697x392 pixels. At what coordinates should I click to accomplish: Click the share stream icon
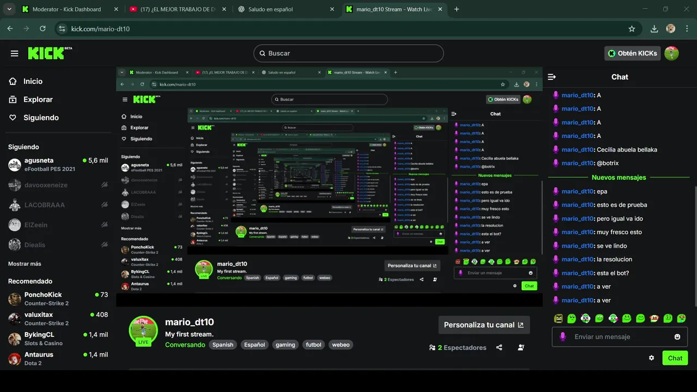coord(499,347)
